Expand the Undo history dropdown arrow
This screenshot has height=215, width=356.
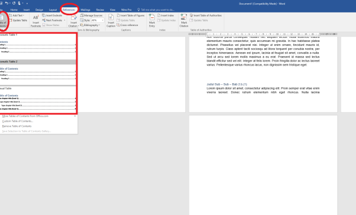point(10,3)
